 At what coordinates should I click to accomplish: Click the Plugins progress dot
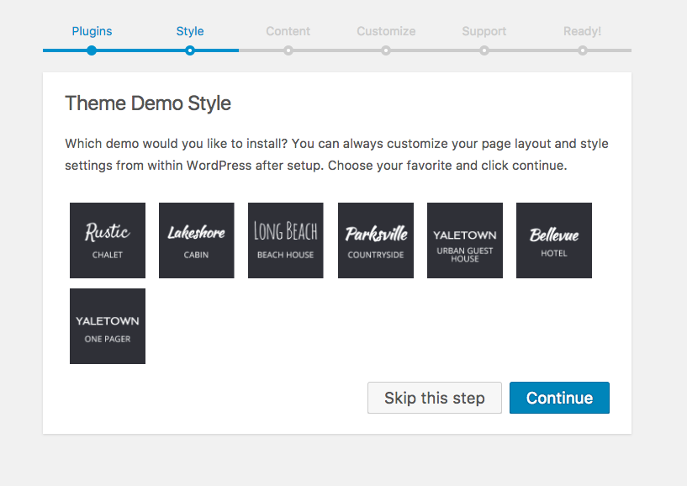point(92,50)
